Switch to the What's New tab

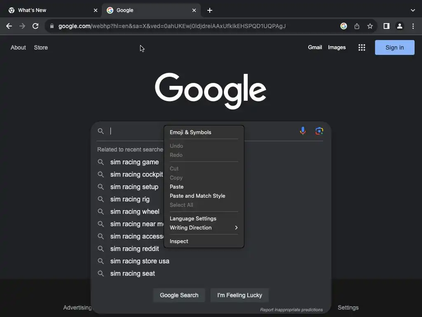52,10
